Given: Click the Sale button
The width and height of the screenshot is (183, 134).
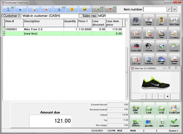Looking at the screenshot, I should click(x=161, y=122).
